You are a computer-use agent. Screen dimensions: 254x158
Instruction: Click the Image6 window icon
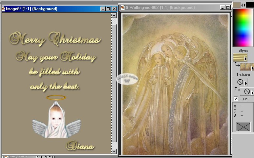3,9
